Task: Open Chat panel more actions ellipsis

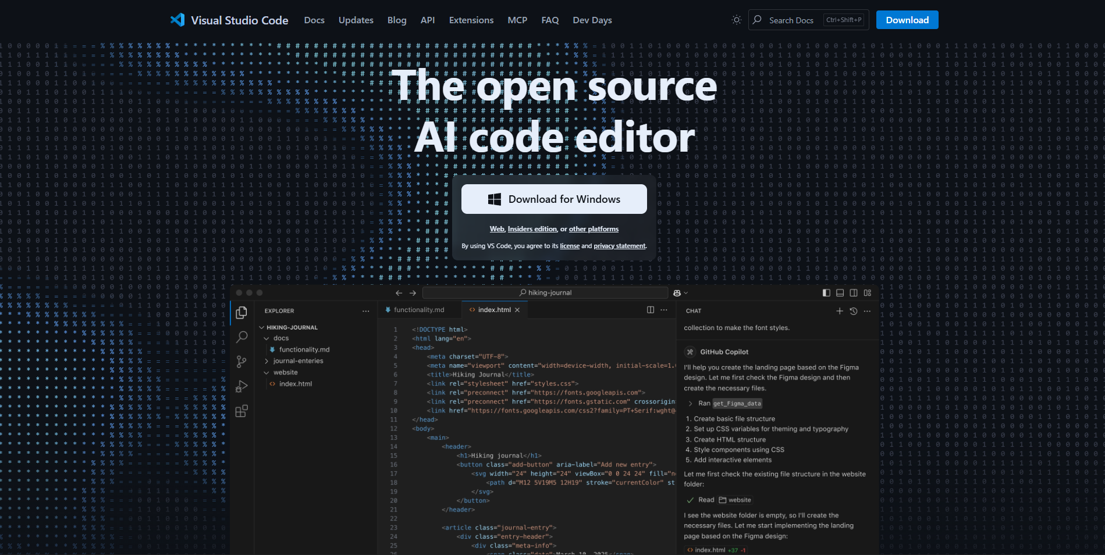Action: point(867,311)
